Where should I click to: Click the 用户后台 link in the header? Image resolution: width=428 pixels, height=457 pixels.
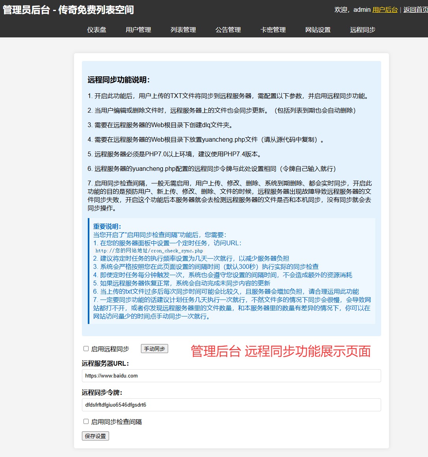click(385, 9)
